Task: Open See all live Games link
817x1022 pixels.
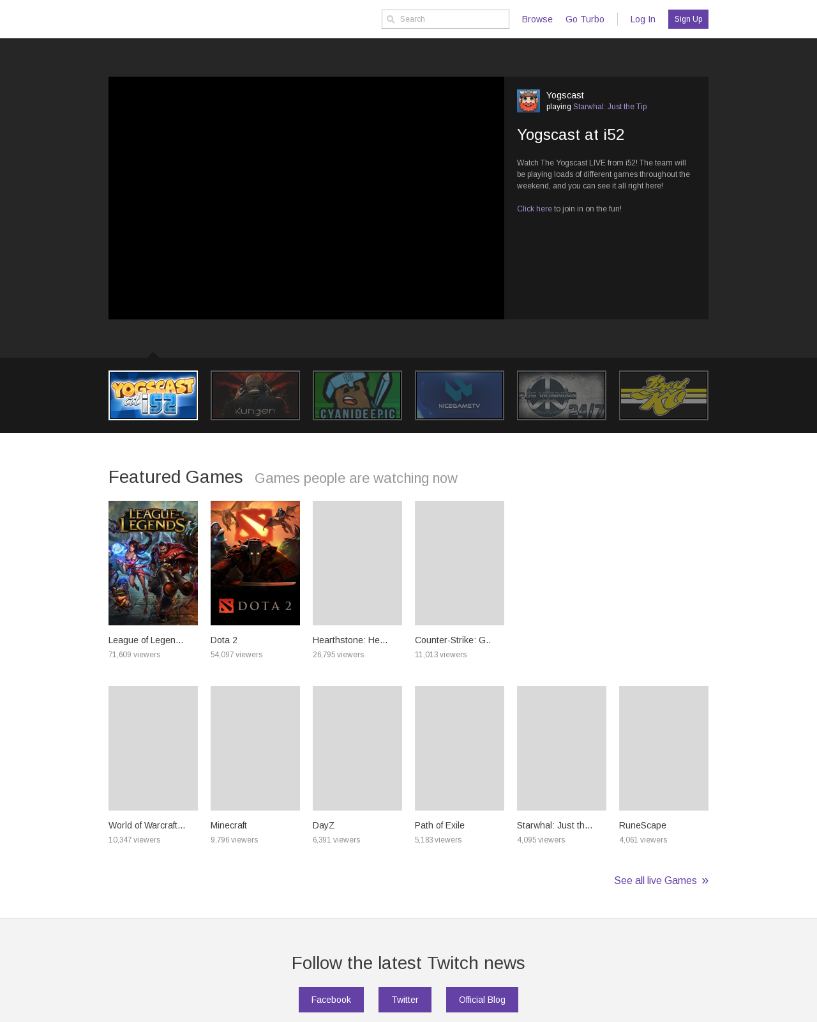Action: coord(661,881)
